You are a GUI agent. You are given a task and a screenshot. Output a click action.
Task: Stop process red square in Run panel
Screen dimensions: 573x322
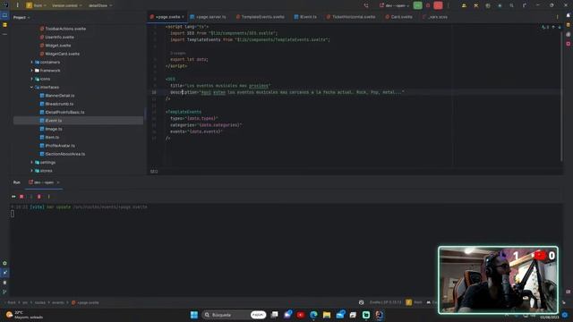click(x=21, y=197)
